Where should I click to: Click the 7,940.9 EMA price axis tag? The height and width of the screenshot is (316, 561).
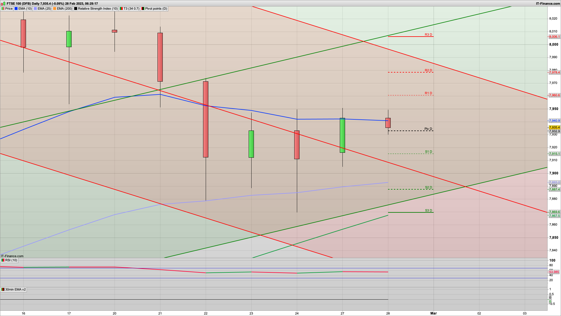pos(554,121)
